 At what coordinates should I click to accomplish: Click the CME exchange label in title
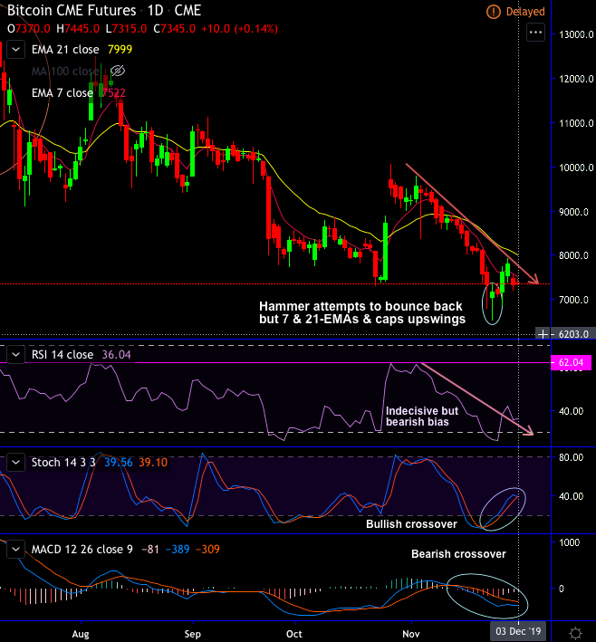(187, 10)
